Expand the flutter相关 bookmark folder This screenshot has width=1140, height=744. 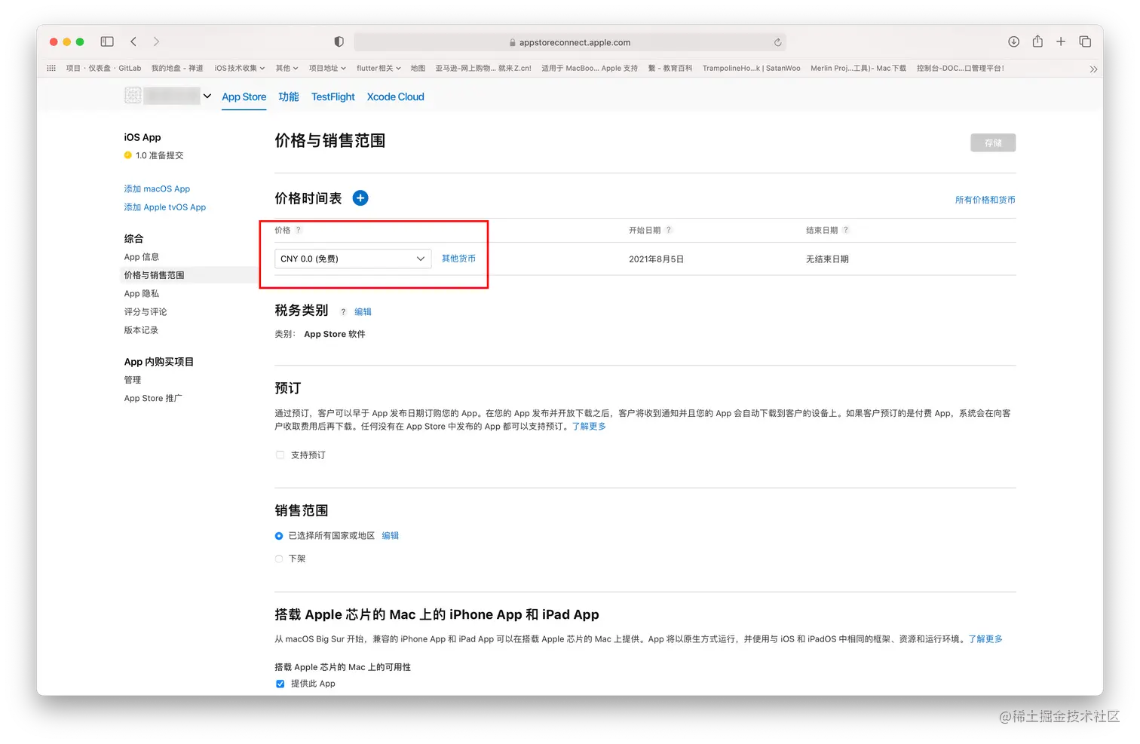click(378, 68)
